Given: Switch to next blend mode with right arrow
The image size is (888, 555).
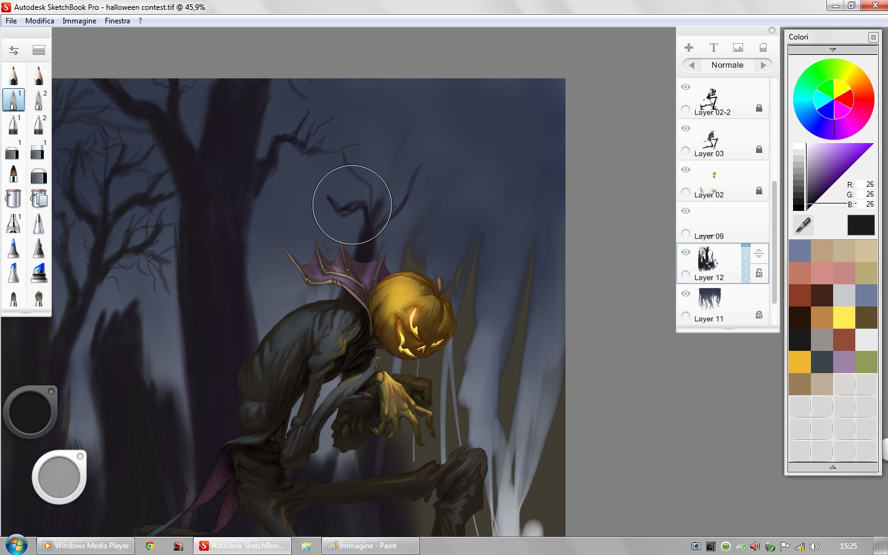Looking at the screenshot, I should click(x=763, y=65).
